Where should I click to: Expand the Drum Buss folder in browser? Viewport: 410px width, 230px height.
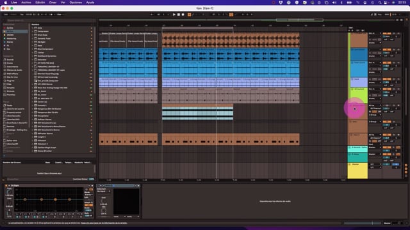click(33, 35)
